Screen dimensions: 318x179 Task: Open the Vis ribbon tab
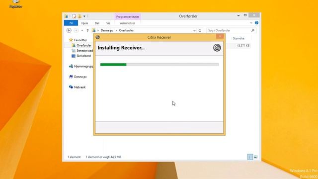(108, 23)
